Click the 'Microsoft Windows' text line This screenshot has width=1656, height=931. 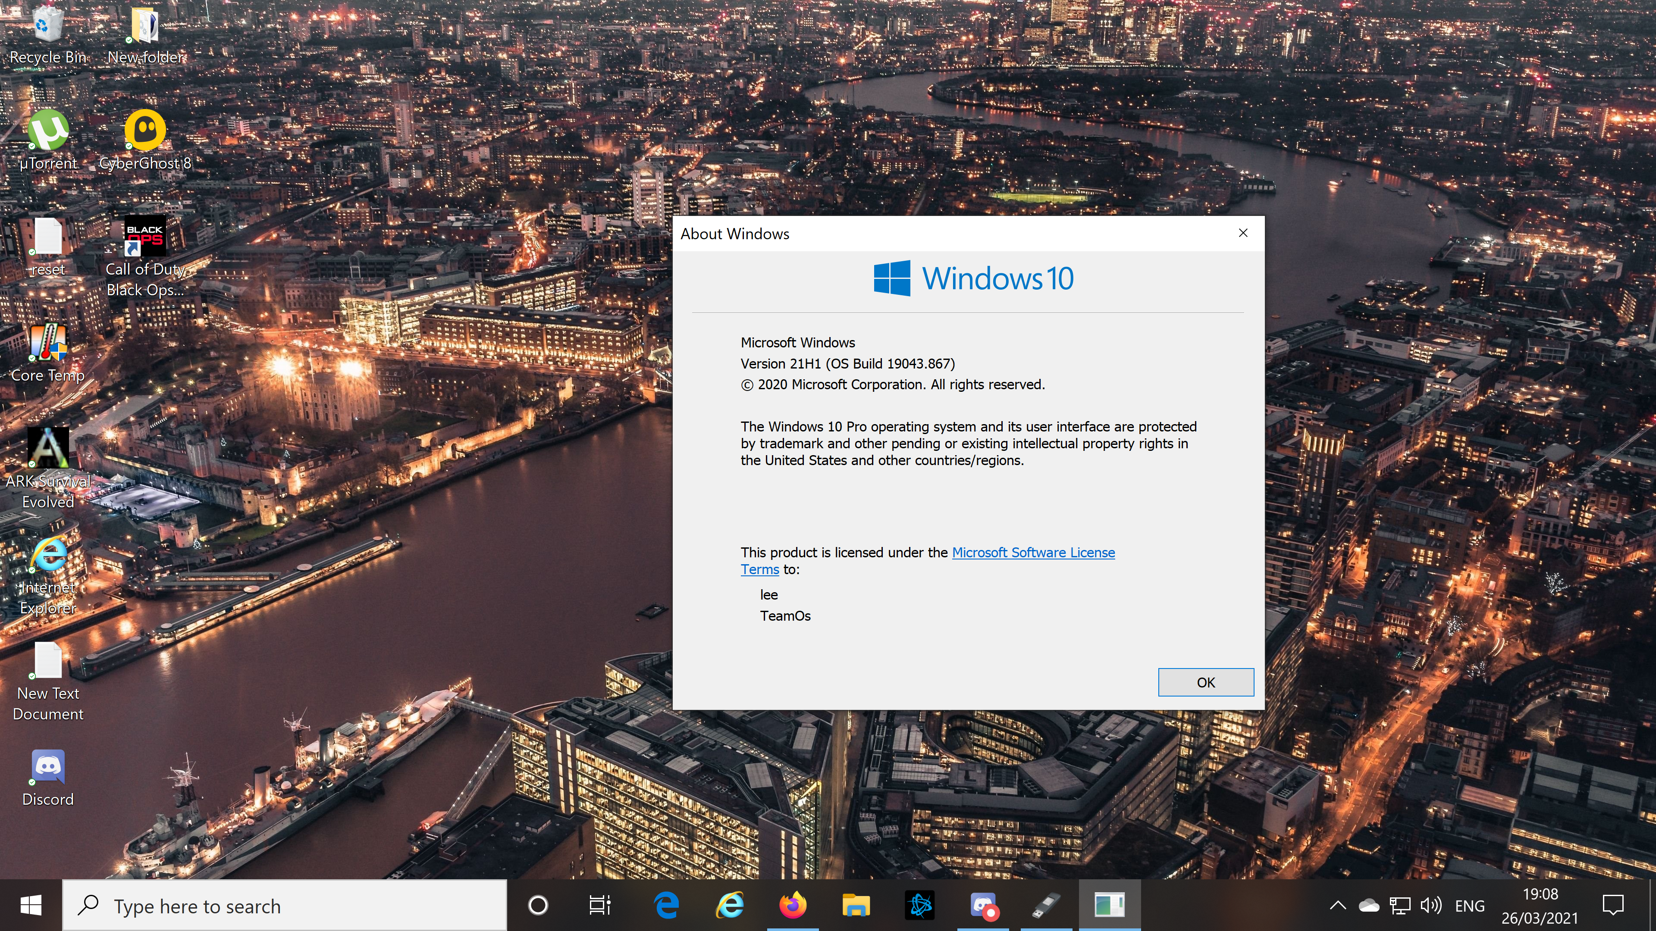tap(797, 343)
